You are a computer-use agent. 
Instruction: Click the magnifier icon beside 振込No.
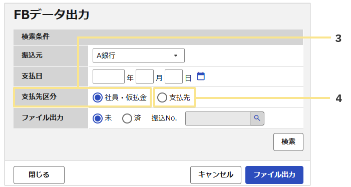[257, 118]
